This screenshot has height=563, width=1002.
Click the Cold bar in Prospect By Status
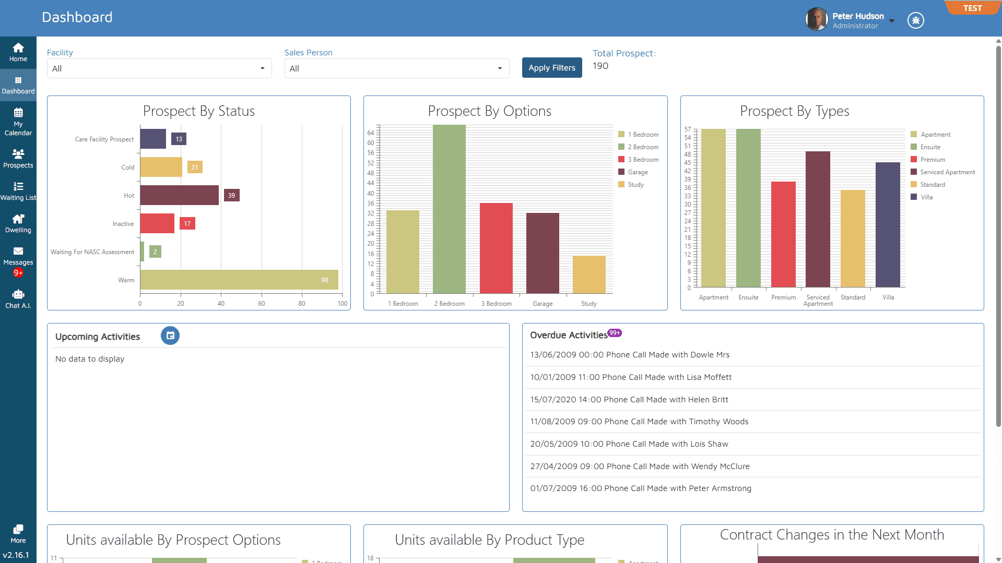[x=161, y=167]
